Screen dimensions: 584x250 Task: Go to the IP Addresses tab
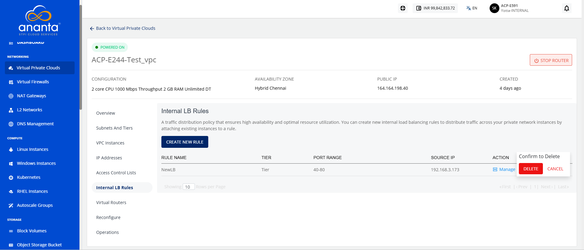point(109,158)
